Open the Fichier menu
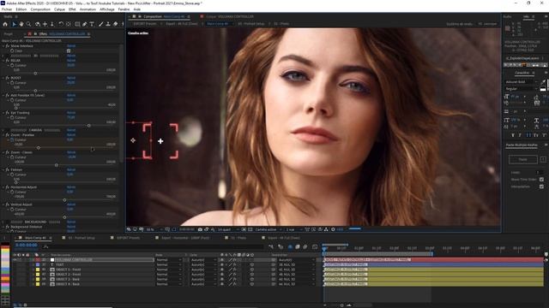 (7, 9)
